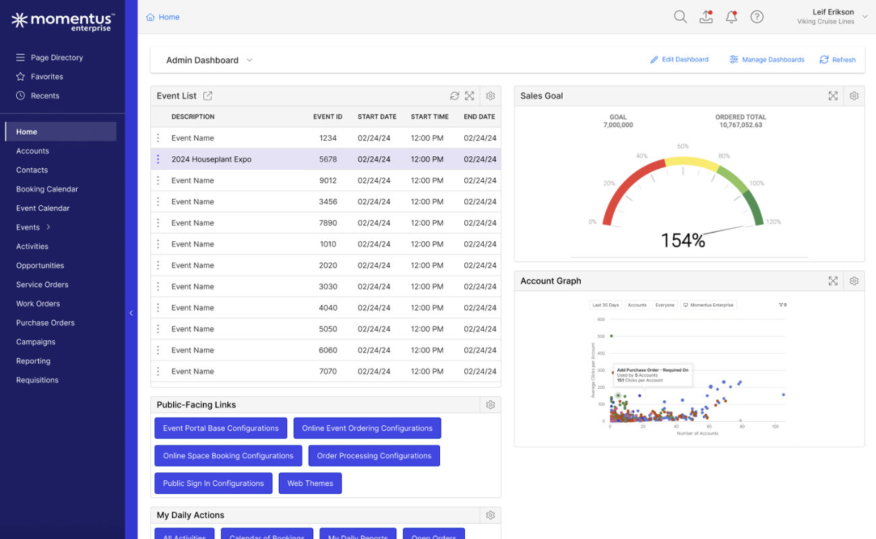Open row menu for event 4040

(158, 308)
